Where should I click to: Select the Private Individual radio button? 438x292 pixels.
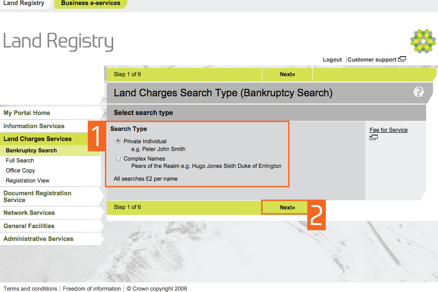(118, 141)
